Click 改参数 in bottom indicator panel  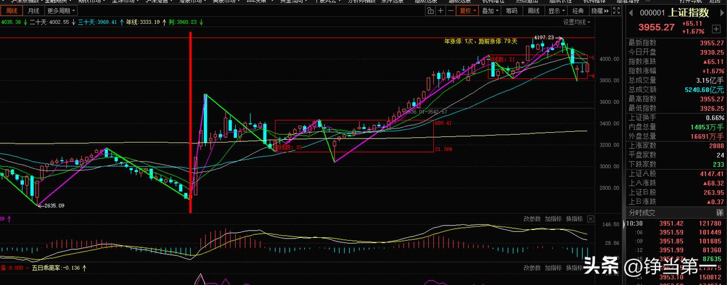532,267
